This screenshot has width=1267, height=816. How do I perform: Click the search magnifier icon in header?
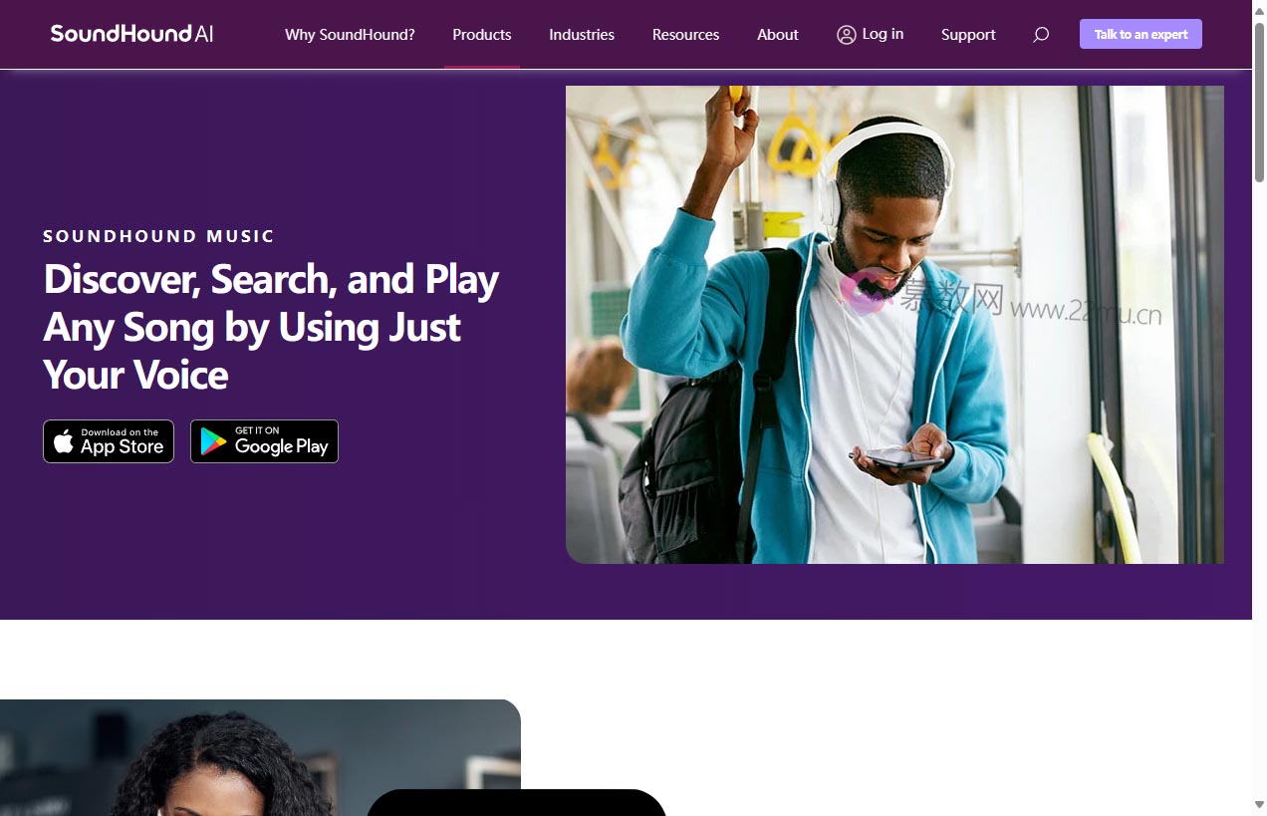point(1041,35)
